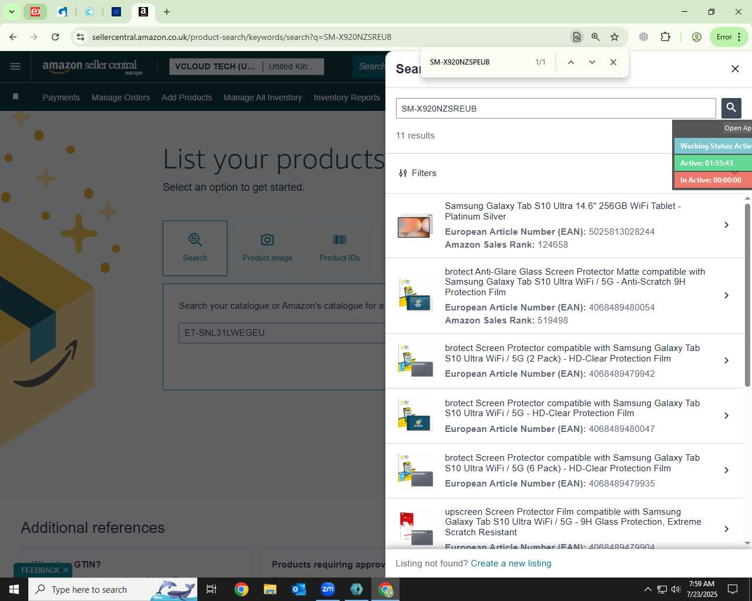Click the brotect Anti-Glare product thumbnail

[x=415, y=295]
